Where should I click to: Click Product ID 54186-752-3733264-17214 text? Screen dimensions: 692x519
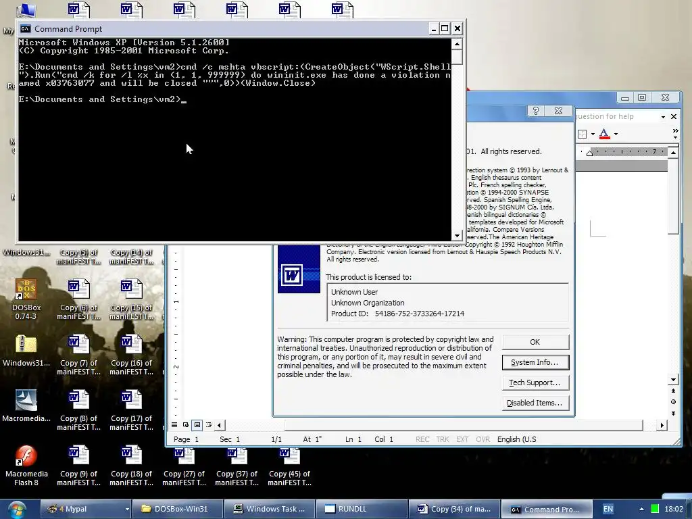[397, 314]
